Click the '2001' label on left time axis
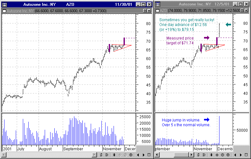 [x=7, y=149]
